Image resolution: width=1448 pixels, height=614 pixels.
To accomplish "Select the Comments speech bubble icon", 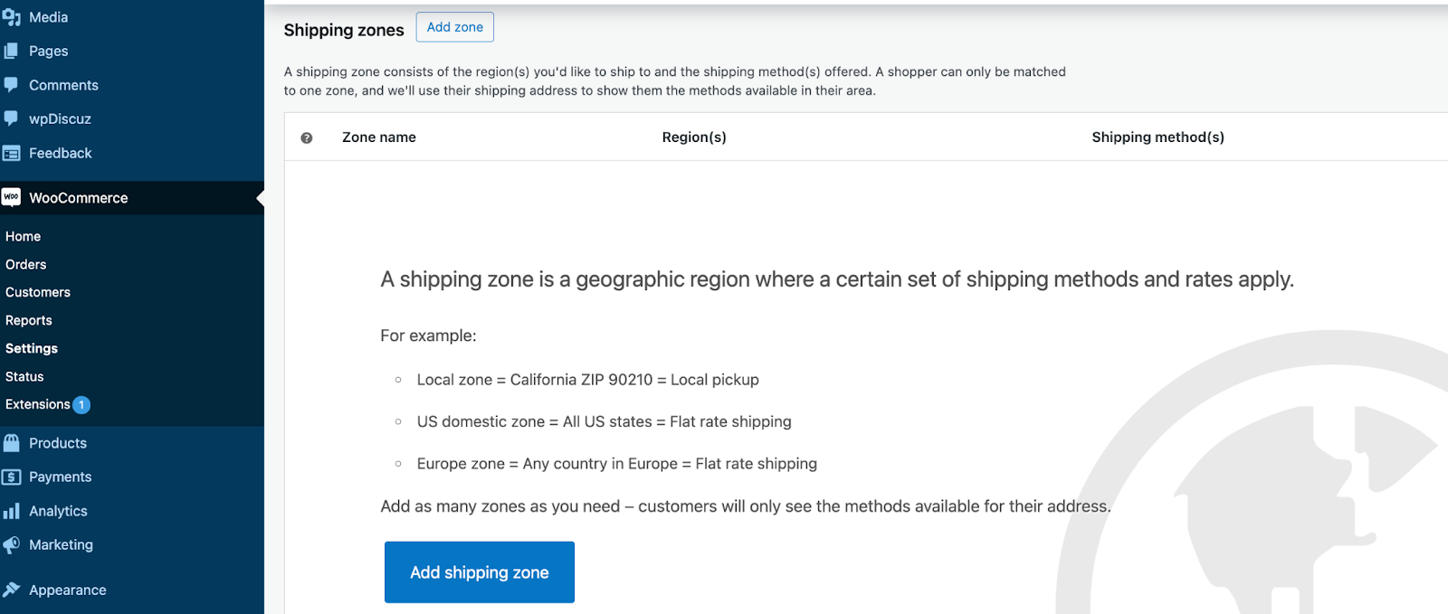I will pos(12,84).
